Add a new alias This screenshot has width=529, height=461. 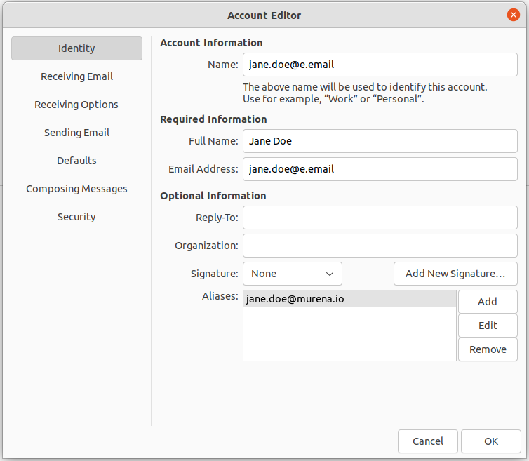[487, 302]
